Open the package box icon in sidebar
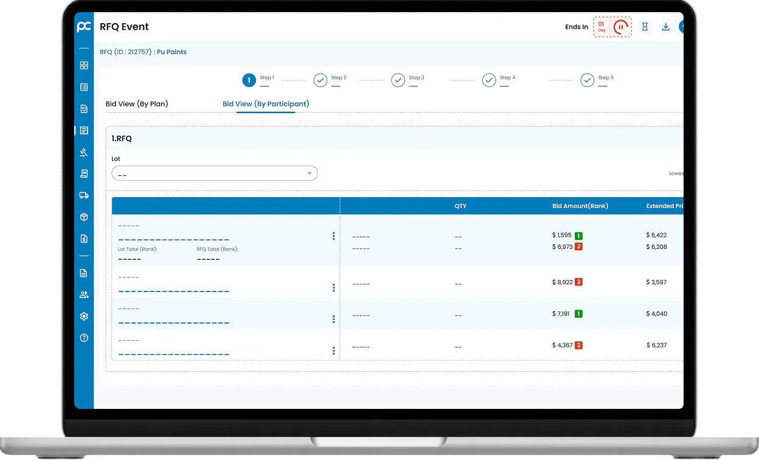Image resolution: width=759 pixels, height=460 pixels. pyautogui.click(x=84, y=217)
